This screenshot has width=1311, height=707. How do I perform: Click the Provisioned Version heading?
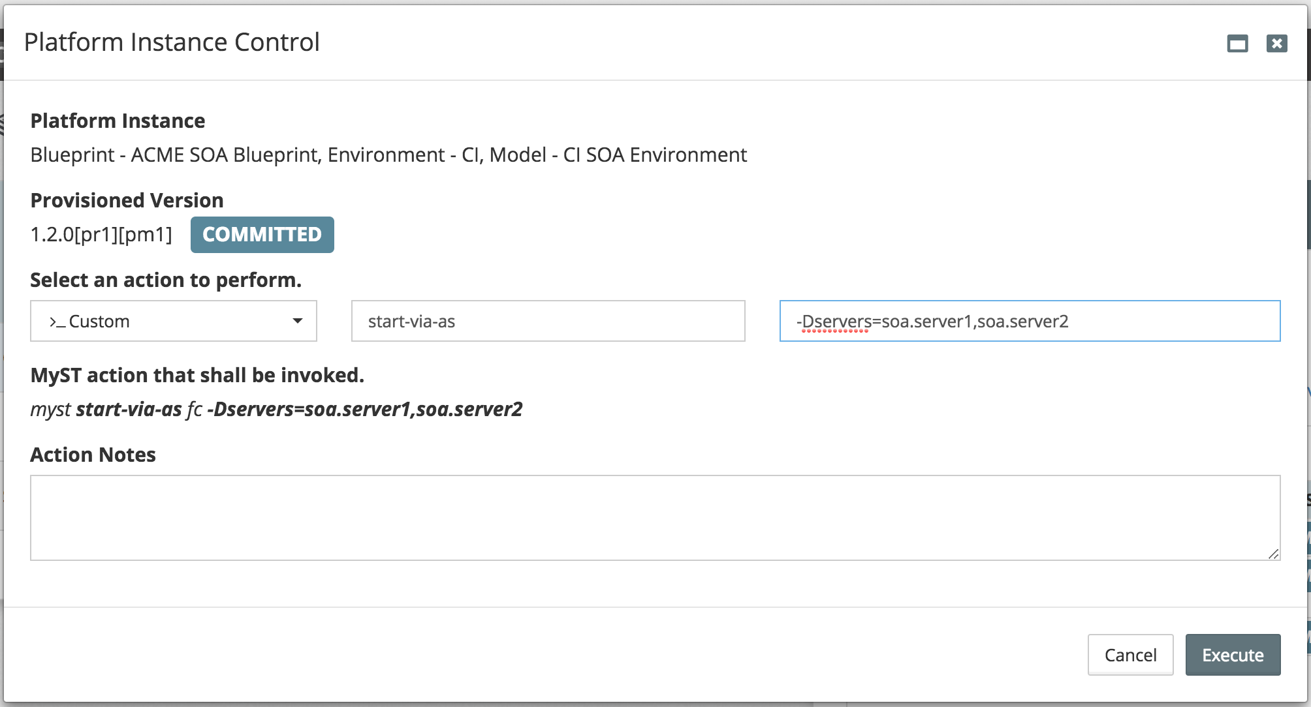[127, 200]
